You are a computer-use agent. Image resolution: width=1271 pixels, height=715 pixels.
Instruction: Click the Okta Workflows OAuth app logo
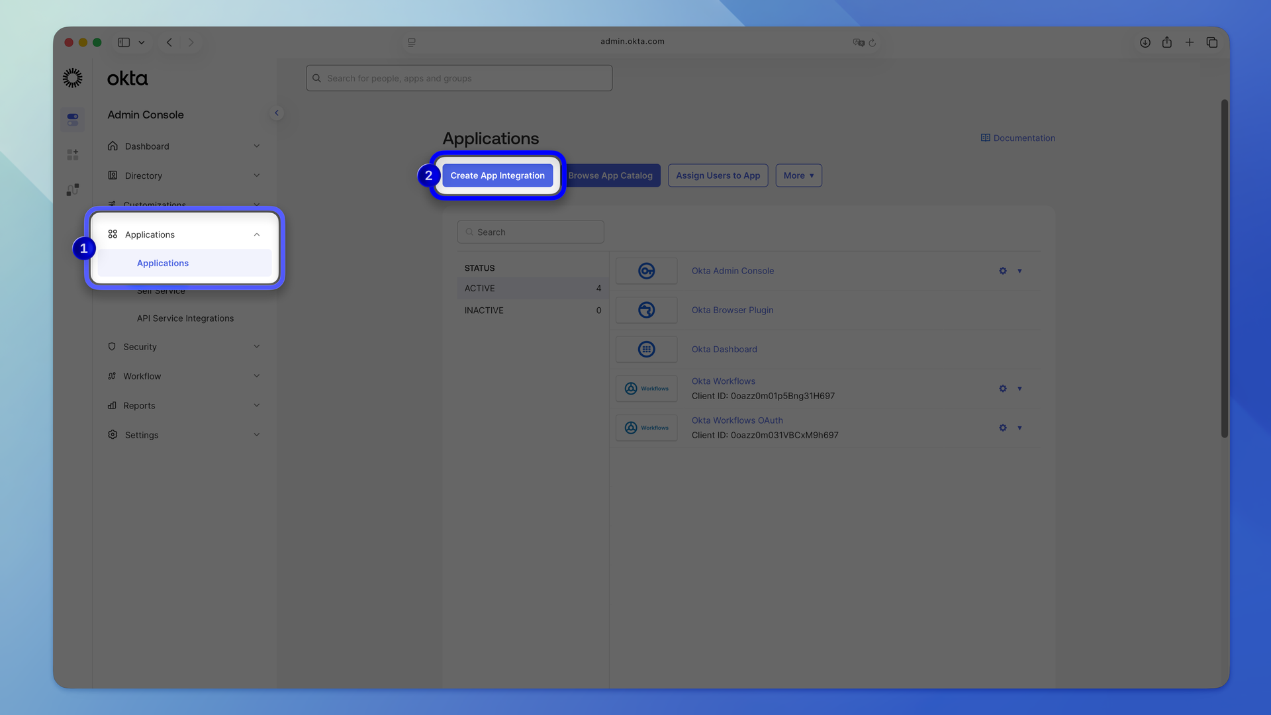click(x=647, y=428)
